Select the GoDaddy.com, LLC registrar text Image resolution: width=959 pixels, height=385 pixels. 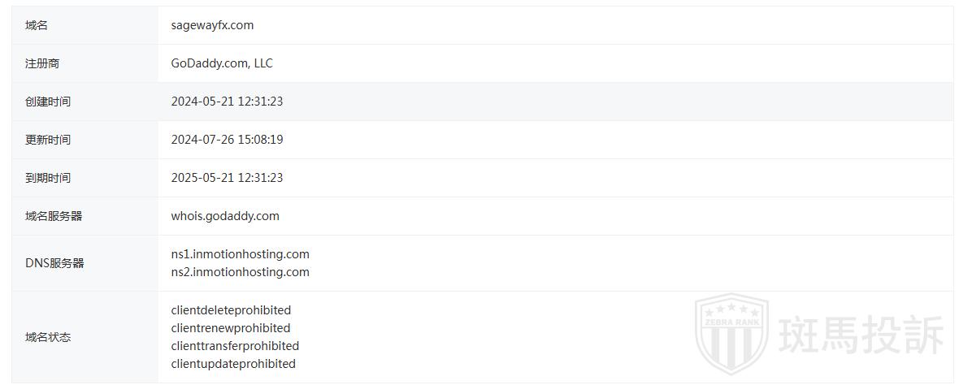[222, 63]
